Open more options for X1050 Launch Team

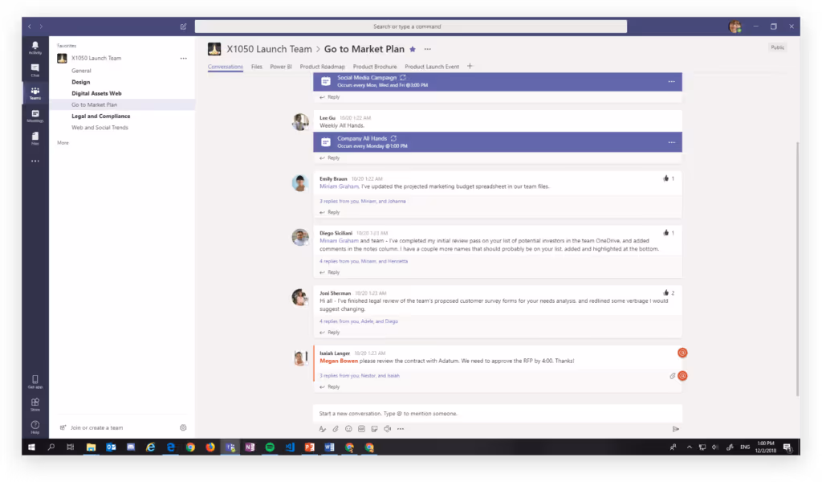(184, 58)
